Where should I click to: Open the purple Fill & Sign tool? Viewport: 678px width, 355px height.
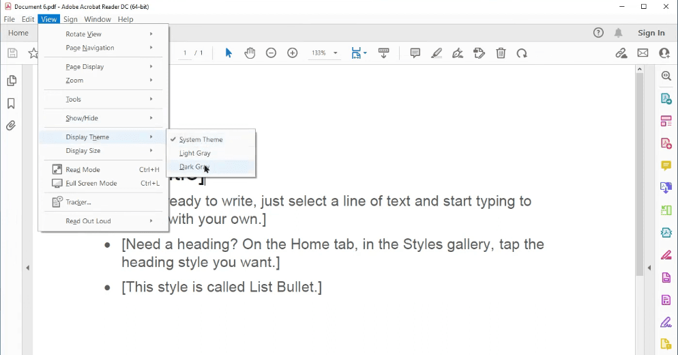click(x=666, y=322)
